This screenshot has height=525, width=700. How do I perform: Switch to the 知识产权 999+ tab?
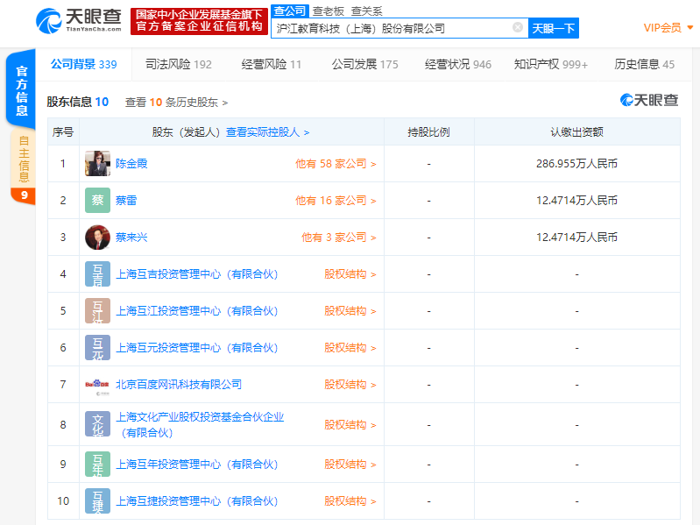[x=551, y=64]
